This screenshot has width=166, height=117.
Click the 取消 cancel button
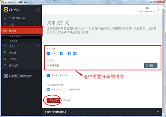pyautogui.click(x=66, y=100)
